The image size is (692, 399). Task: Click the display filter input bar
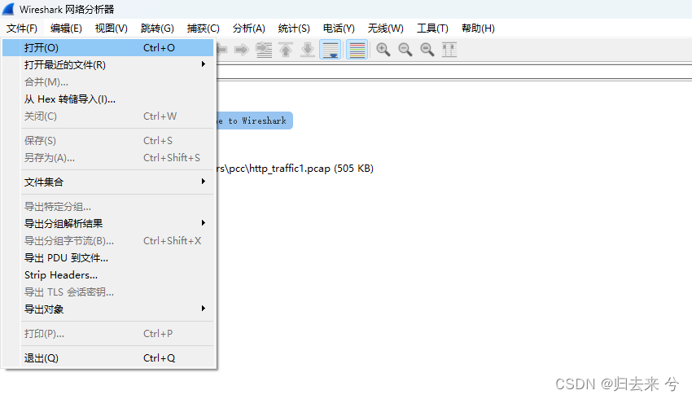tap(454, 72)
